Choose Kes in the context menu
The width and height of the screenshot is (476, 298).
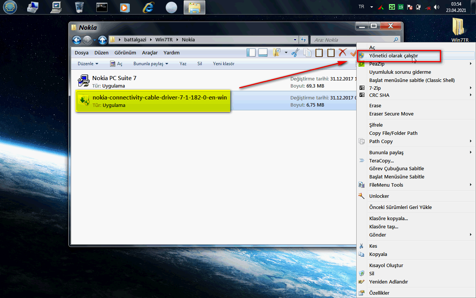(416, 246)
